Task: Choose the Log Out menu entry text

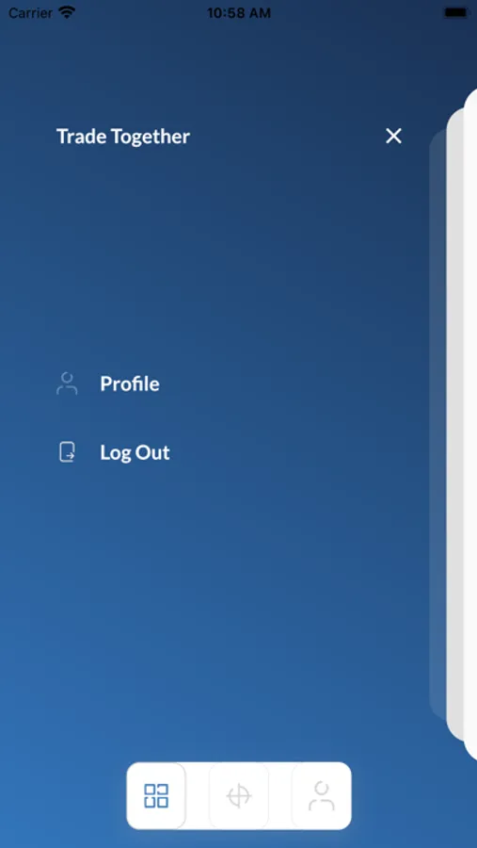Action: point(135,452)
